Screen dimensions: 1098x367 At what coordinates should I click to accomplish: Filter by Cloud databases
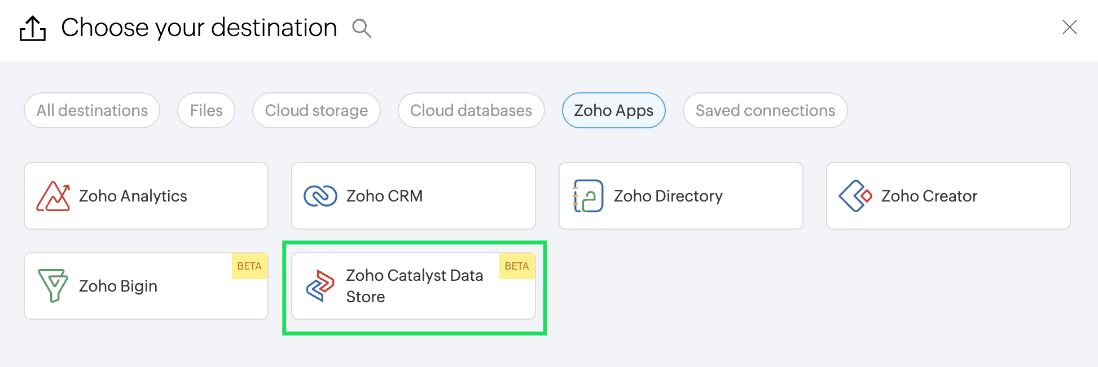click(471, 110)
